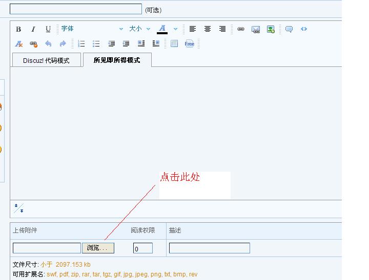
Task: Click the optional (可选) input at the top
Action: [76, 9]
